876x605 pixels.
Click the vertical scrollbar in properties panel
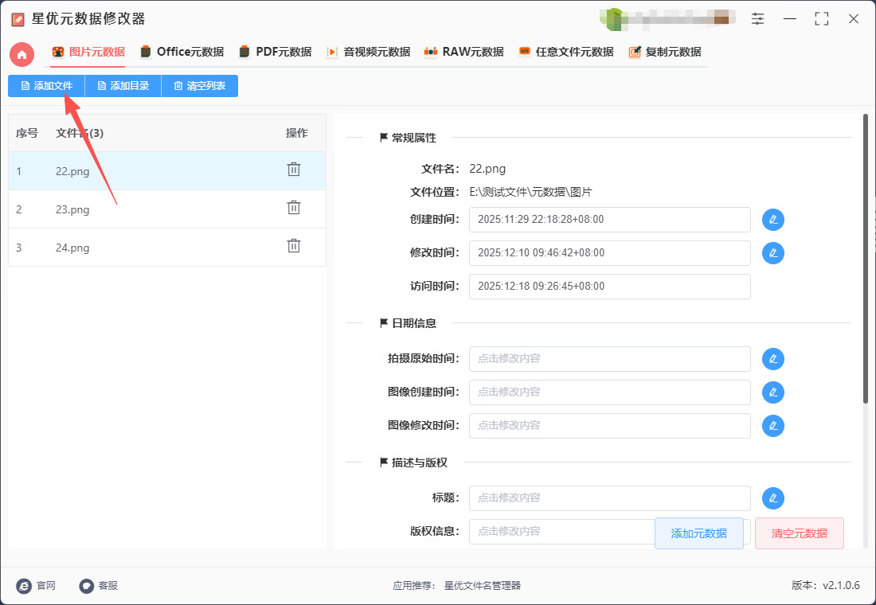click(865, 259)
